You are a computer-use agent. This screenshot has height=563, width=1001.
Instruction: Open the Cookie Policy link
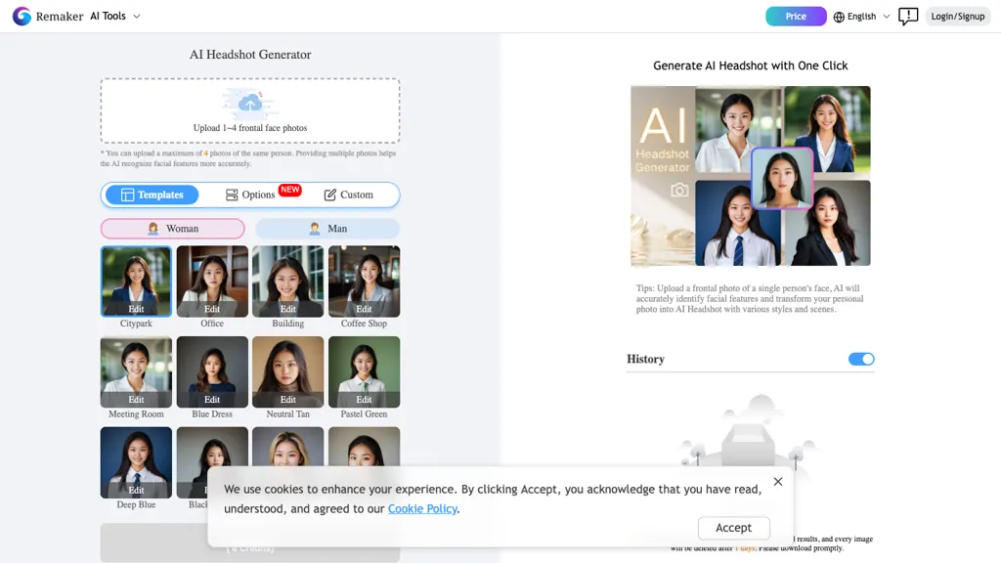coord(422,508)
